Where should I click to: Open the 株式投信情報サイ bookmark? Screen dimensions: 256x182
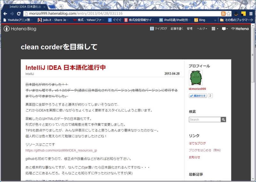click(139, 20)
